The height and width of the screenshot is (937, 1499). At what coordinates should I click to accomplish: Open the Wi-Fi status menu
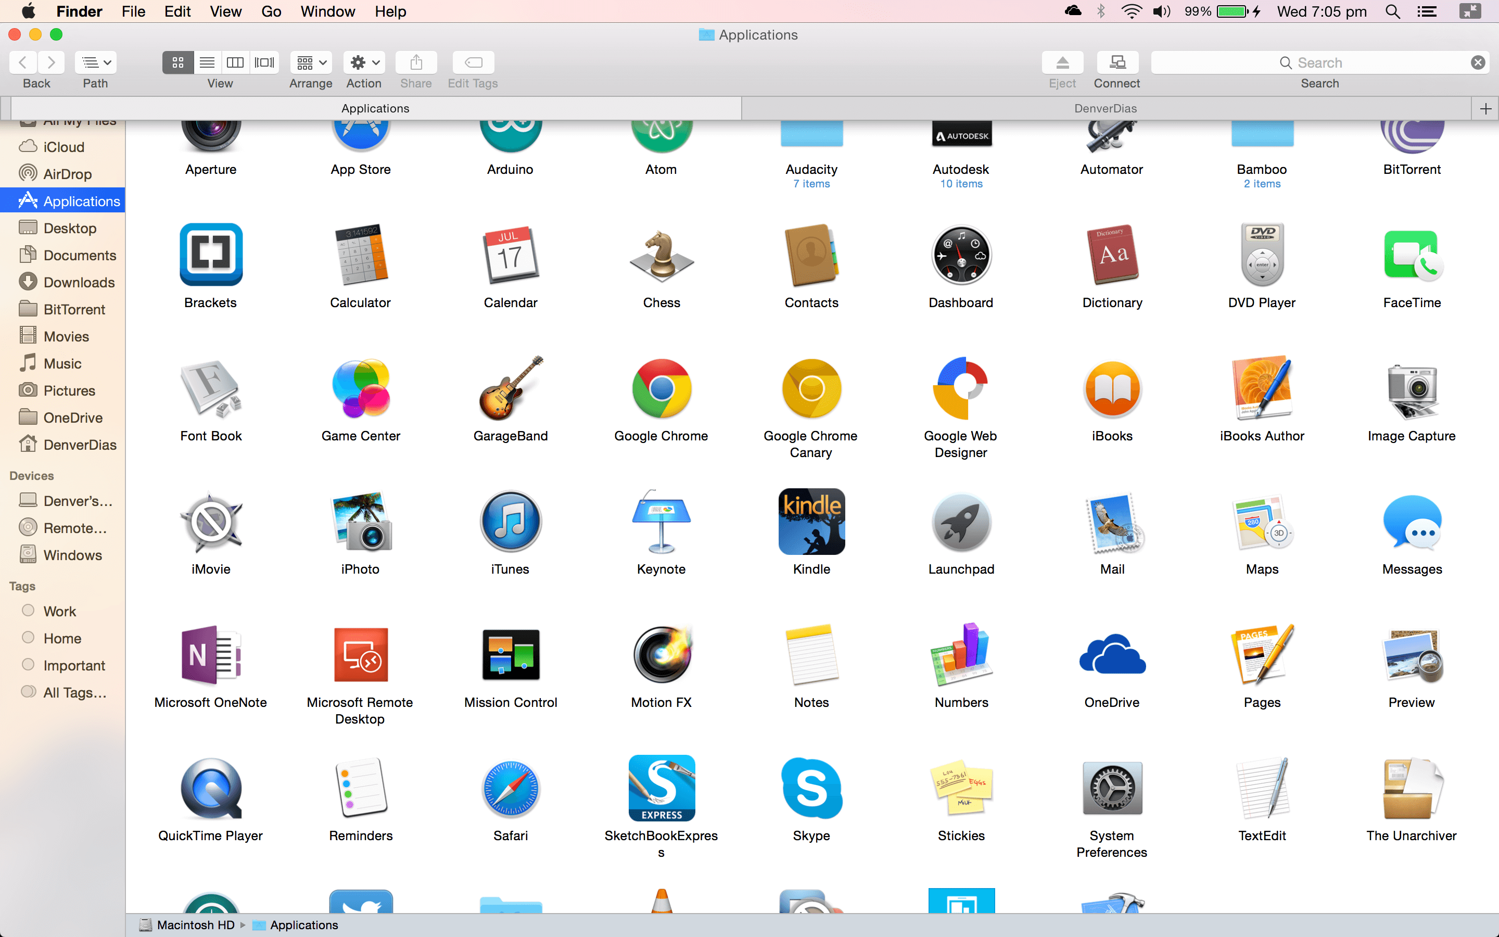point(1132,11)
